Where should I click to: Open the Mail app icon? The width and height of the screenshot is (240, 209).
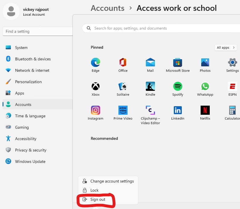coord(150,62)
